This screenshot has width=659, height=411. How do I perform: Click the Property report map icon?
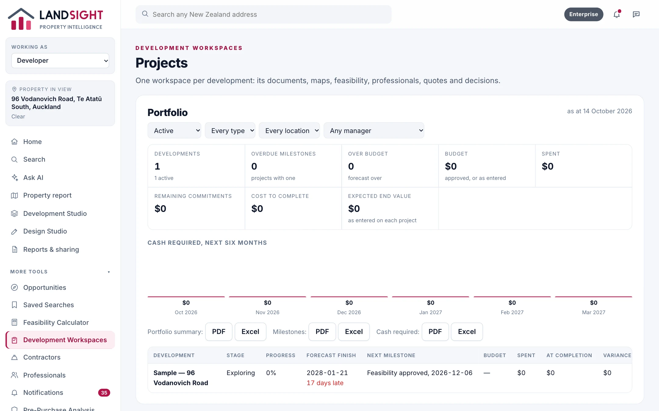[14, 195]
